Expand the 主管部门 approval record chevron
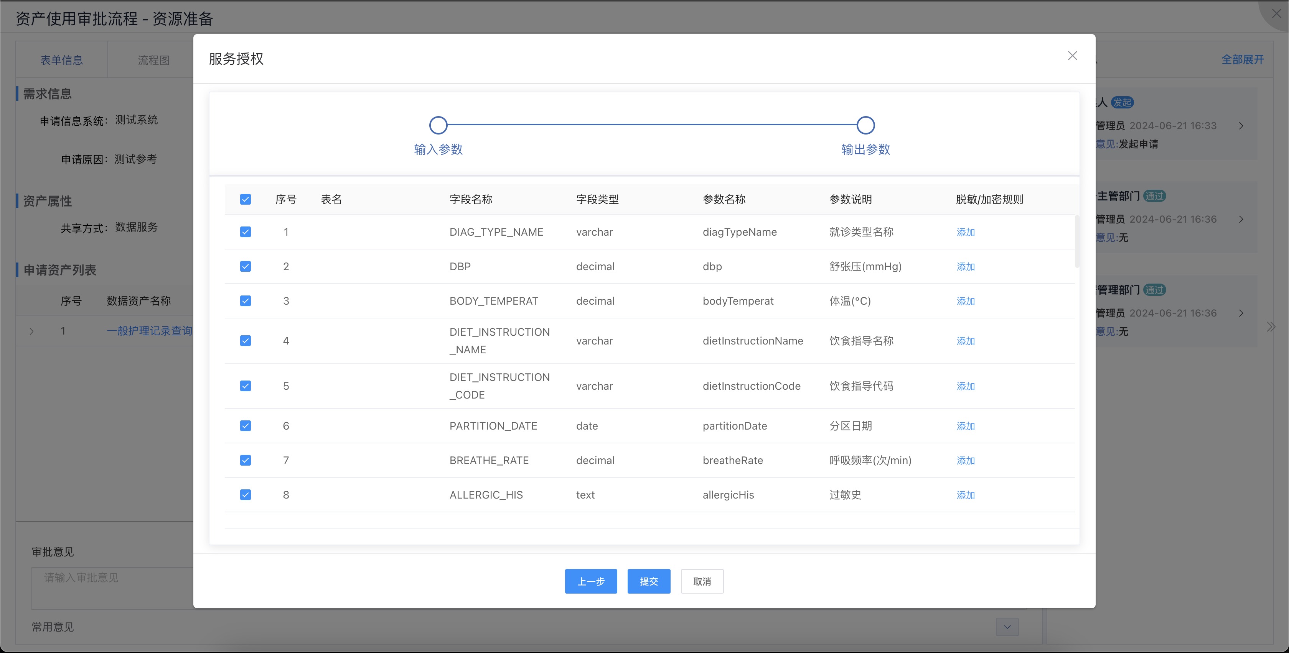The image size is (1289, 653). pos(1241,220)
